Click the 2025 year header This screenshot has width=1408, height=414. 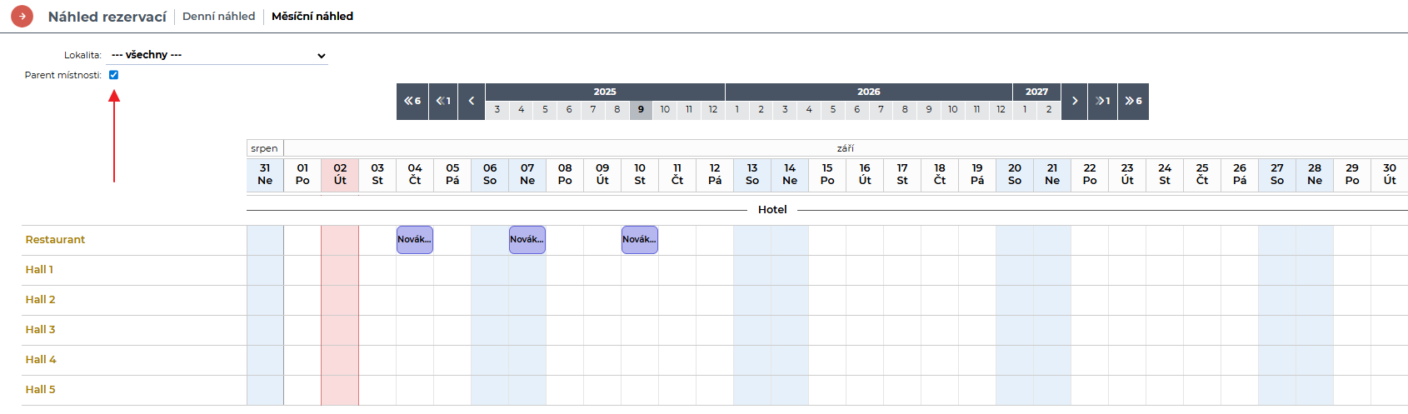click(x=605, y=92)
